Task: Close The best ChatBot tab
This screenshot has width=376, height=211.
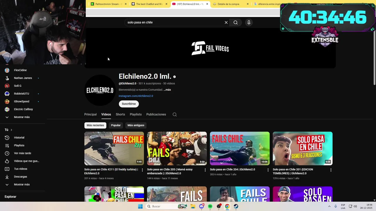Action: point(167,4)
